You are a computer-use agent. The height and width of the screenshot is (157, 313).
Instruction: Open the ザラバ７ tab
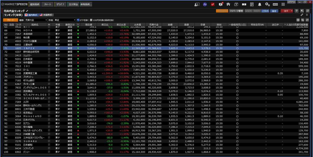click(x=60, y=4)
